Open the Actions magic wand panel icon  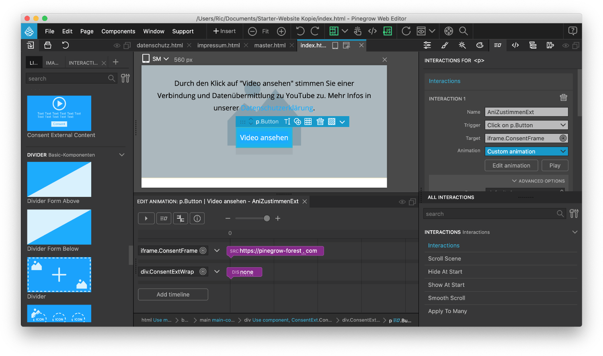tap(462, 45)
